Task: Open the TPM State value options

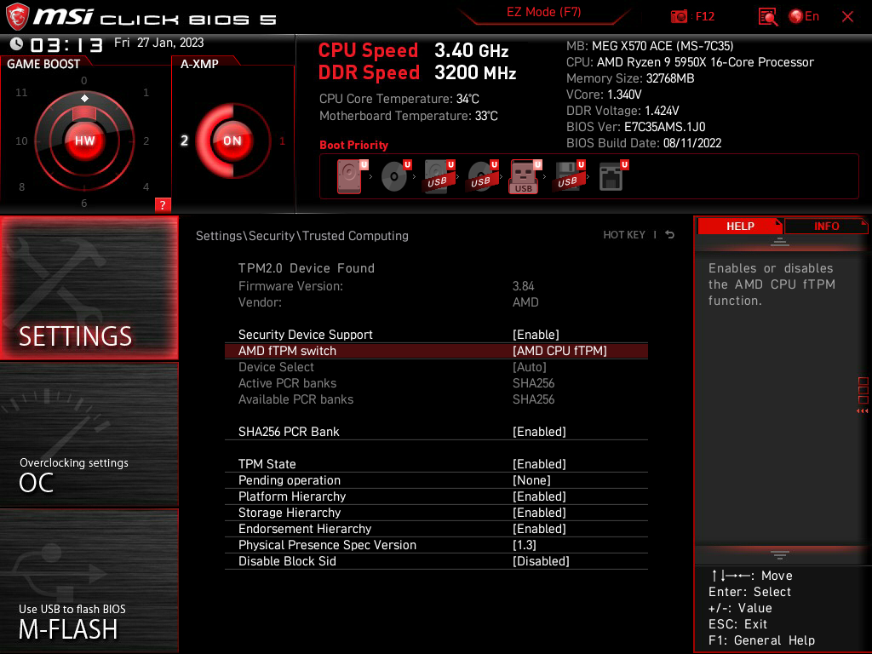Action: (538, 464)
